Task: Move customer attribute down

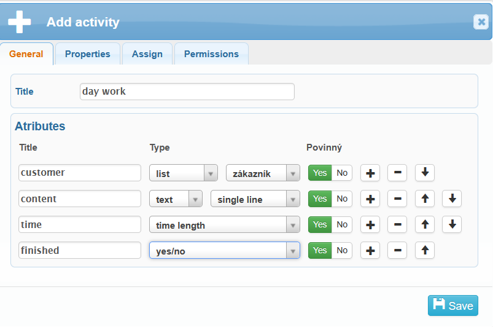Action: 425,173
